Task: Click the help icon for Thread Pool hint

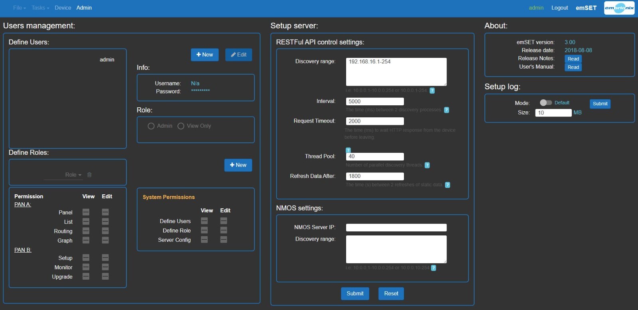Action: pyautogui.click(x=427, y=165)
